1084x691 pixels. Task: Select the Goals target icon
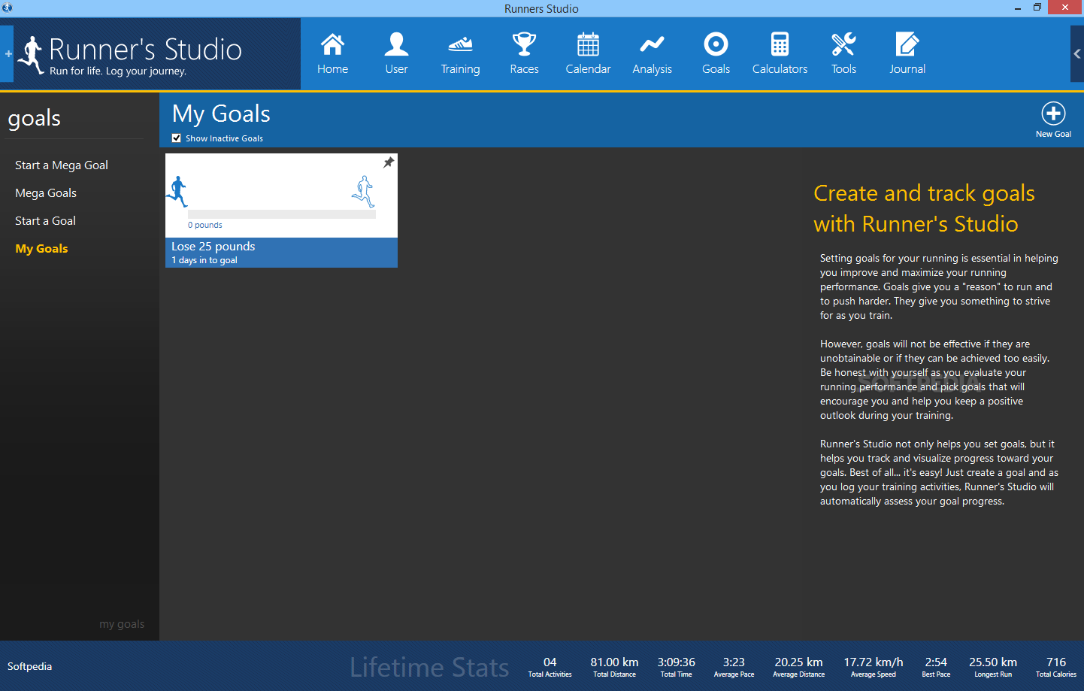click(x=716, y=45)
